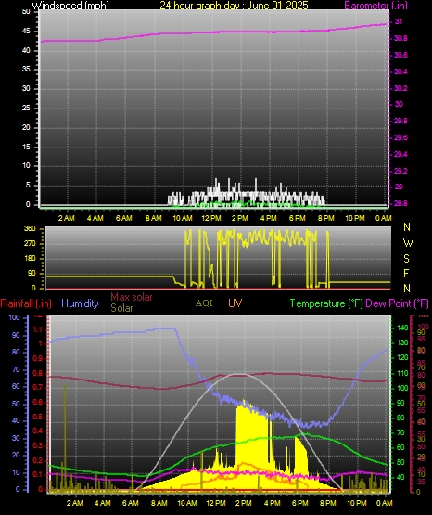Click the '270' wind direction axis value

click(30, 244)
